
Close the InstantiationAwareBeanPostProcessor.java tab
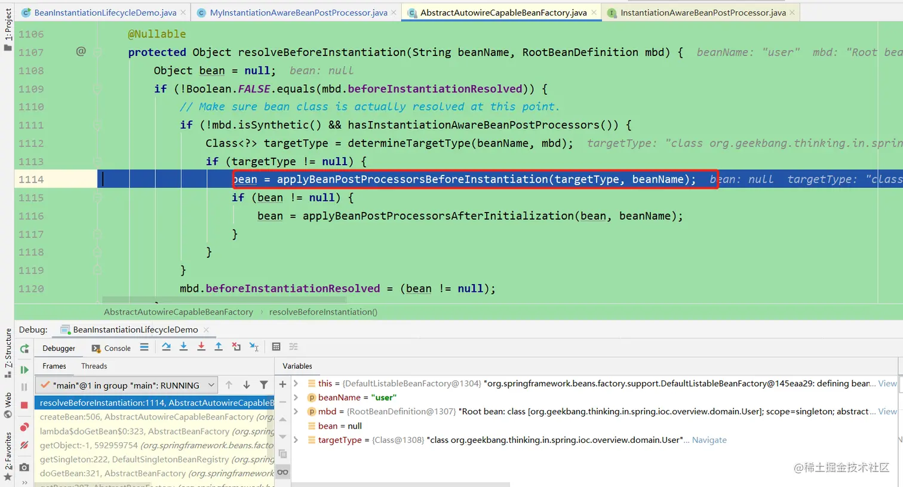pos(793,13)
